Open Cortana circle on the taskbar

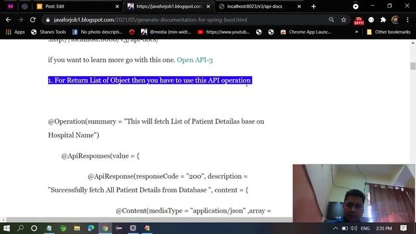tap(34, 228)
